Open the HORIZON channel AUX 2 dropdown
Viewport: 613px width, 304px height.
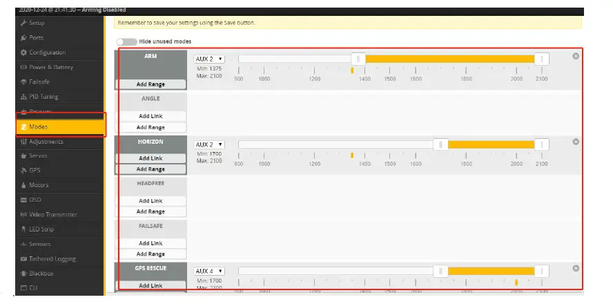coord(209,144)
